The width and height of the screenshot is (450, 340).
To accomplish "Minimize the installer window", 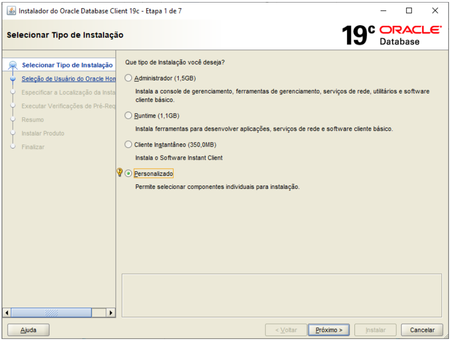I will (x=383, y=11).
